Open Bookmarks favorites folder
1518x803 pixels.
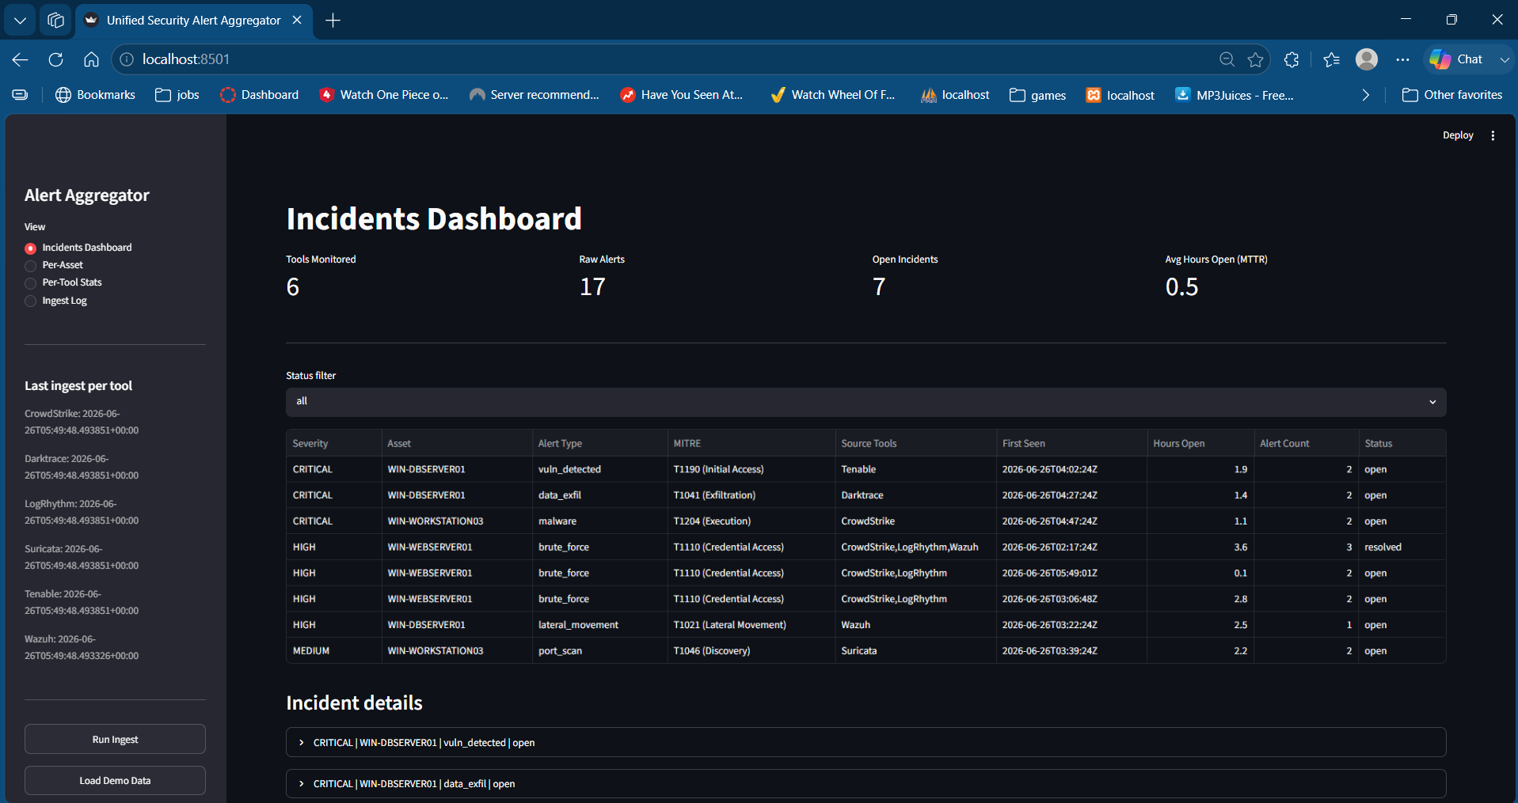(95, 95)
